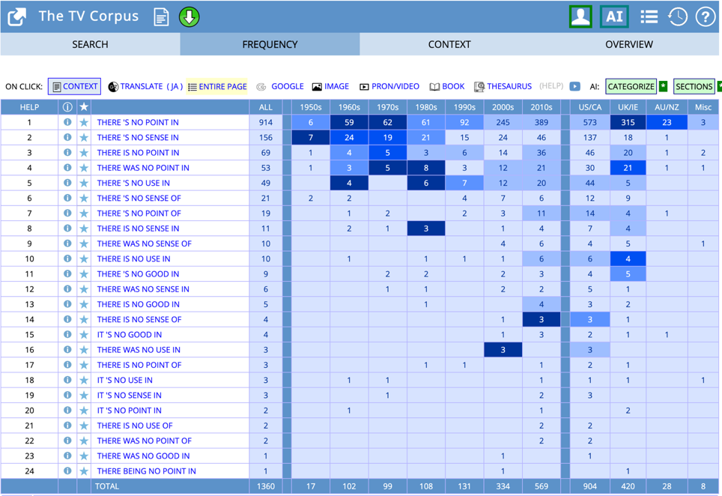Select THESAURUS on-click option
The width and height of the screenshot is (722, 496).
pos(503,87)
